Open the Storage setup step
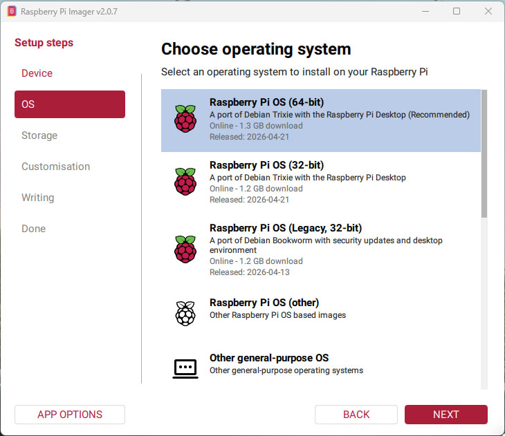 point(39,135)
